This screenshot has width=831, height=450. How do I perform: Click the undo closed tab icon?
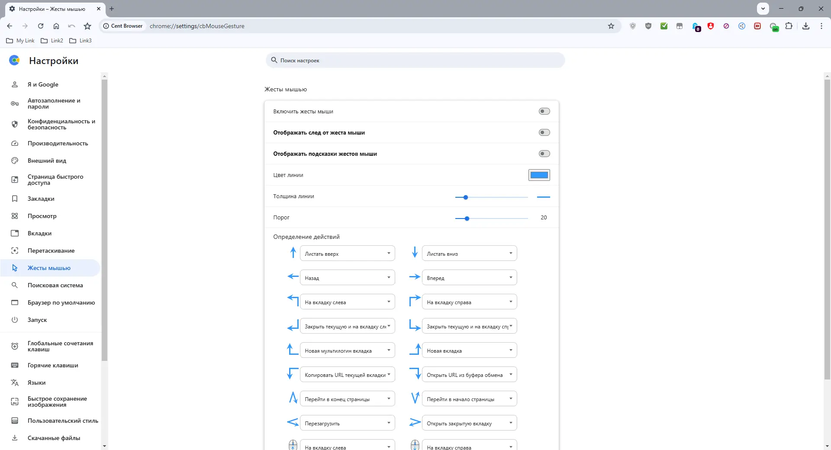(72, 26)
